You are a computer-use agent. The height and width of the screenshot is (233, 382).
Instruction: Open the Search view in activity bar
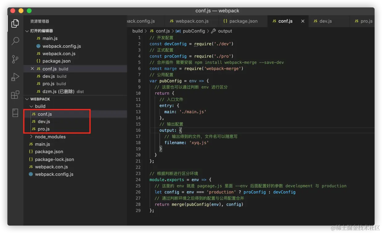coord(15,41)
